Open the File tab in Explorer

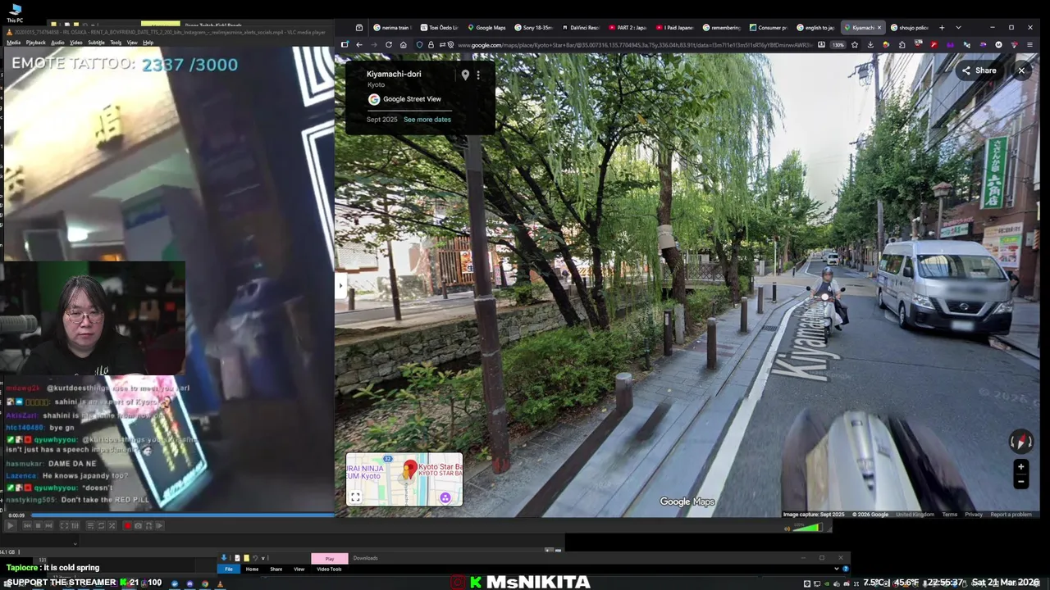point(229,569)
